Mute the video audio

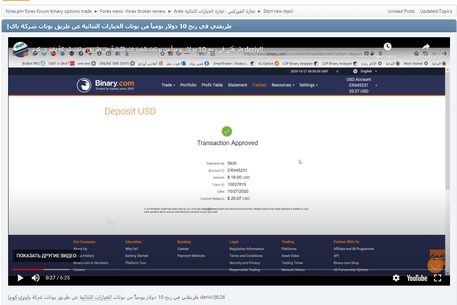tap(35, 278)
